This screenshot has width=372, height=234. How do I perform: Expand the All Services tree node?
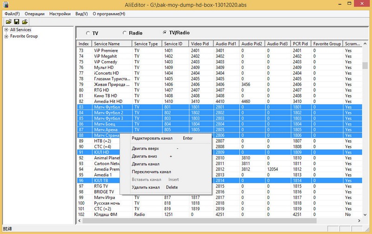(x=6, y=30)
